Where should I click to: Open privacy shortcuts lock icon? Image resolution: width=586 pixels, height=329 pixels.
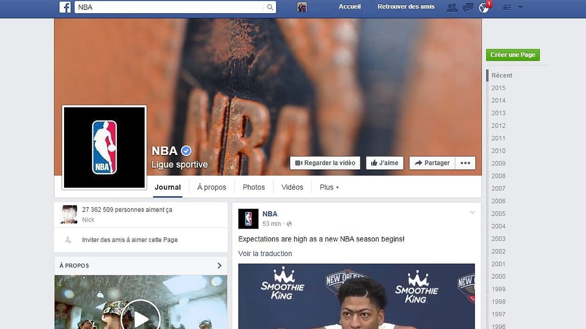coord(507,8)
